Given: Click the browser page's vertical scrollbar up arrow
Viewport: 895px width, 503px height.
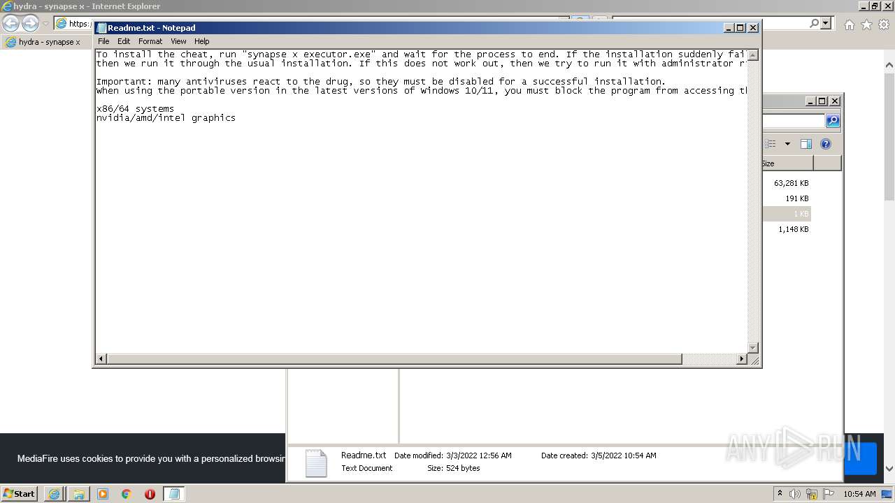Looking at the screenshot, I should (x=889, y=66).
